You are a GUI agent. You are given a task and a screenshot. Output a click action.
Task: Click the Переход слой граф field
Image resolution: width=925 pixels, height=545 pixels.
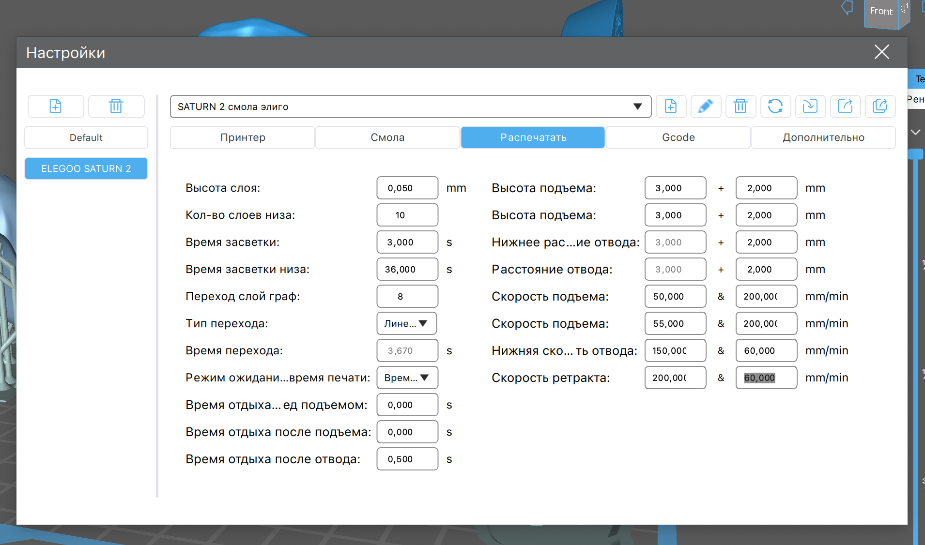[407, 296]
